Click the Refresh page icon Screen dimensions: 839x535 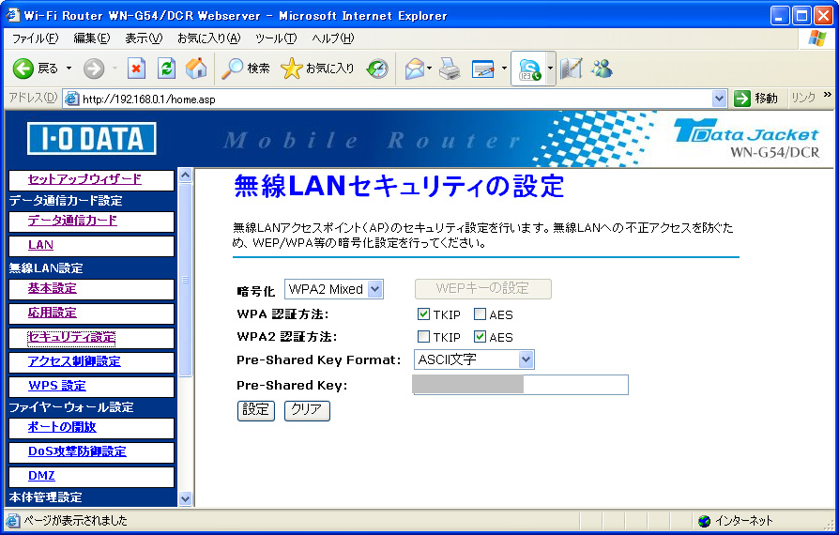[x=166, y=69]
